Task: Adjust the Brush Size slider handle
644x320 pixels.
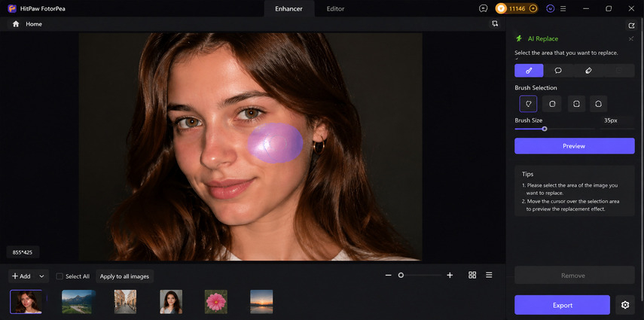Action: (x=545, y=129)
